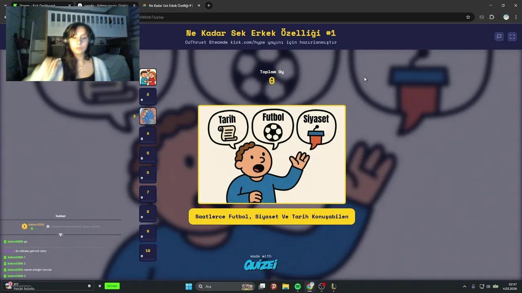Open Task View on the taskbar
This screenshot has width=522, height=293.
pos(262,286)
